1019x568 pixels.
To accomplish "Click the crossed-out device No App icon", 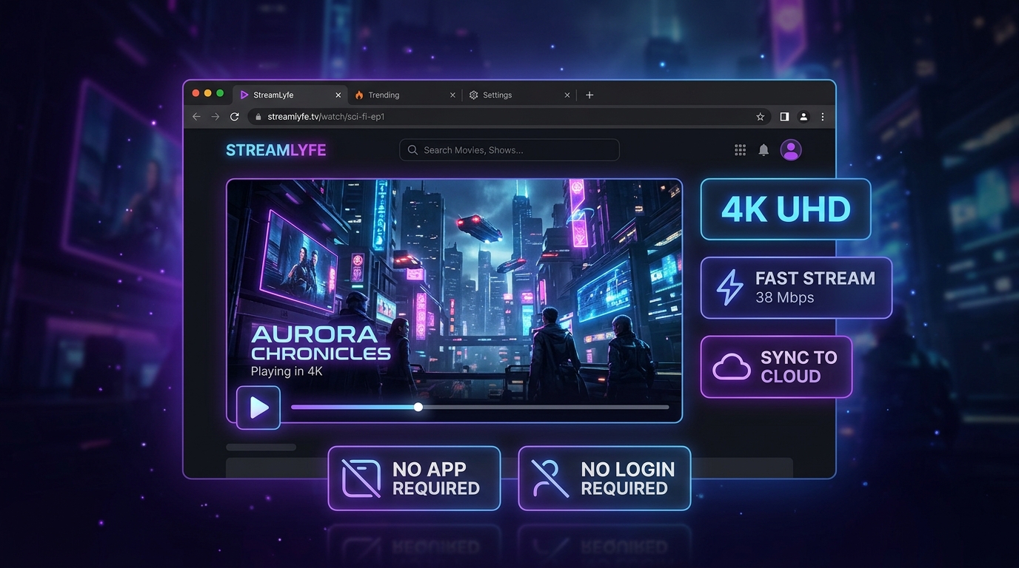I will 361,479.
